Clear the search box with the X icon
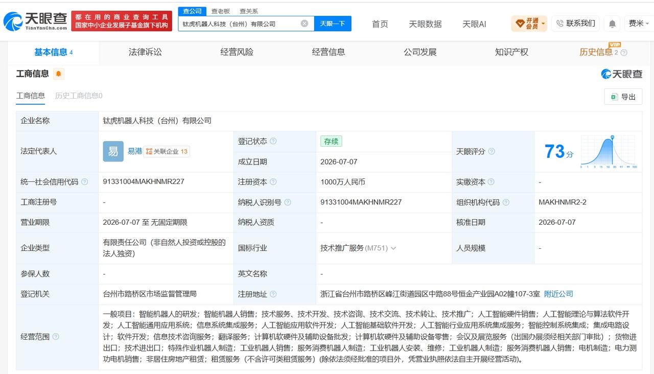 (x=305, y=24)
